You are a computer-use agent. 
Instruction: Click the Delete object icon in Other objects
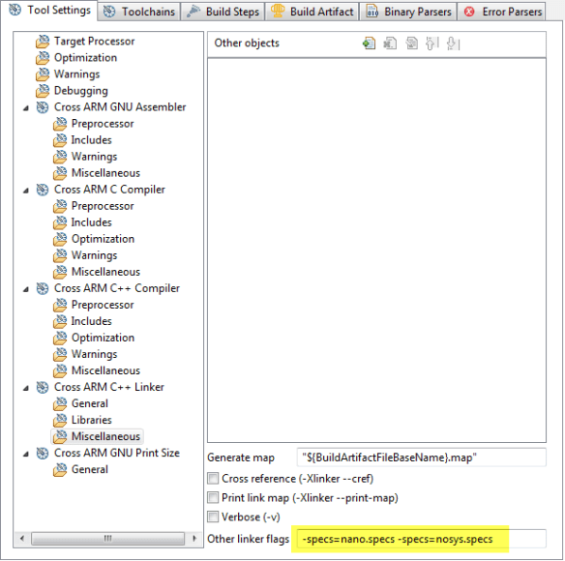[390, 44]
